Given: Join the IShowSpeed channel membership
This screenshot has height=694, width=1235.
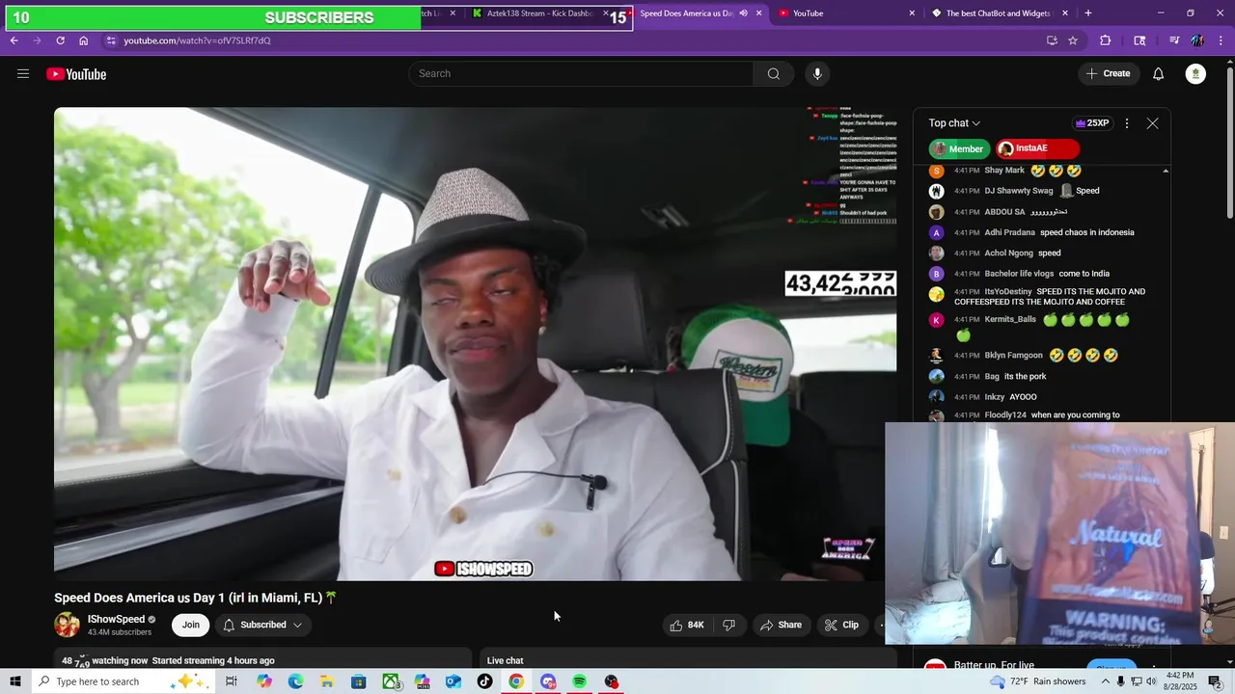Looking at the screenshot, I should 191,625.
